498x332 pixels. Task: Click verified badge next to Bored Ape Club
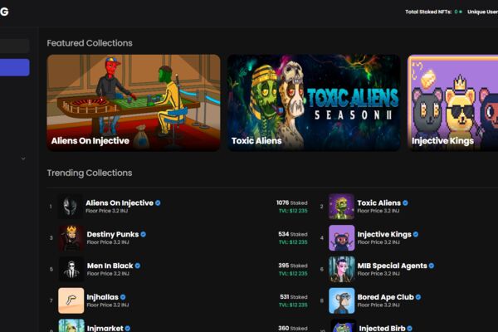click(x=418, y=297)
